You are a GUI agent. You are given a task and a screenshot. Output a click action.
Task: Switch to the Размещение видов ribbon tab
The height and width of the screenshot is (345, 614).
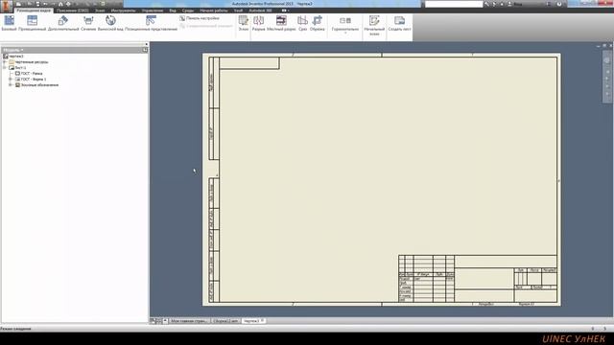[x=34, y=11]
